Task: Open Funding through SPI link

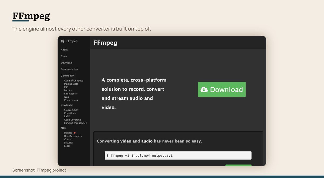Action: point(75,123)
